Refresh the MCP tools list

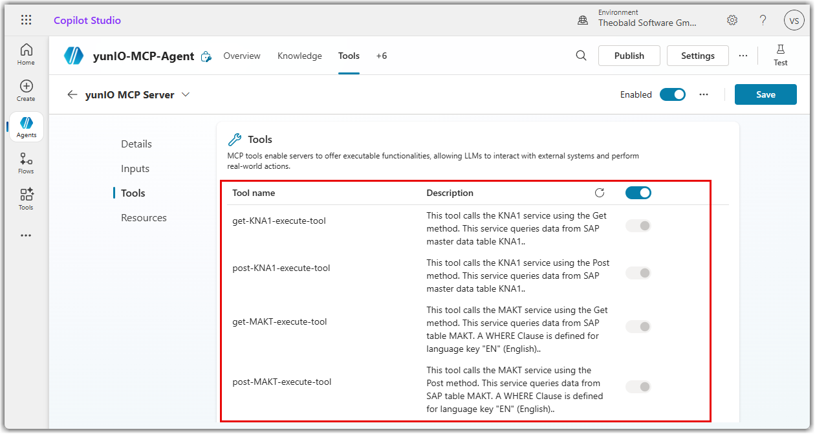point(600,193)
